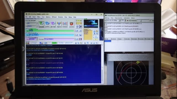
Task: Click the red envelope icon beside message field
Action: [80, 39]
